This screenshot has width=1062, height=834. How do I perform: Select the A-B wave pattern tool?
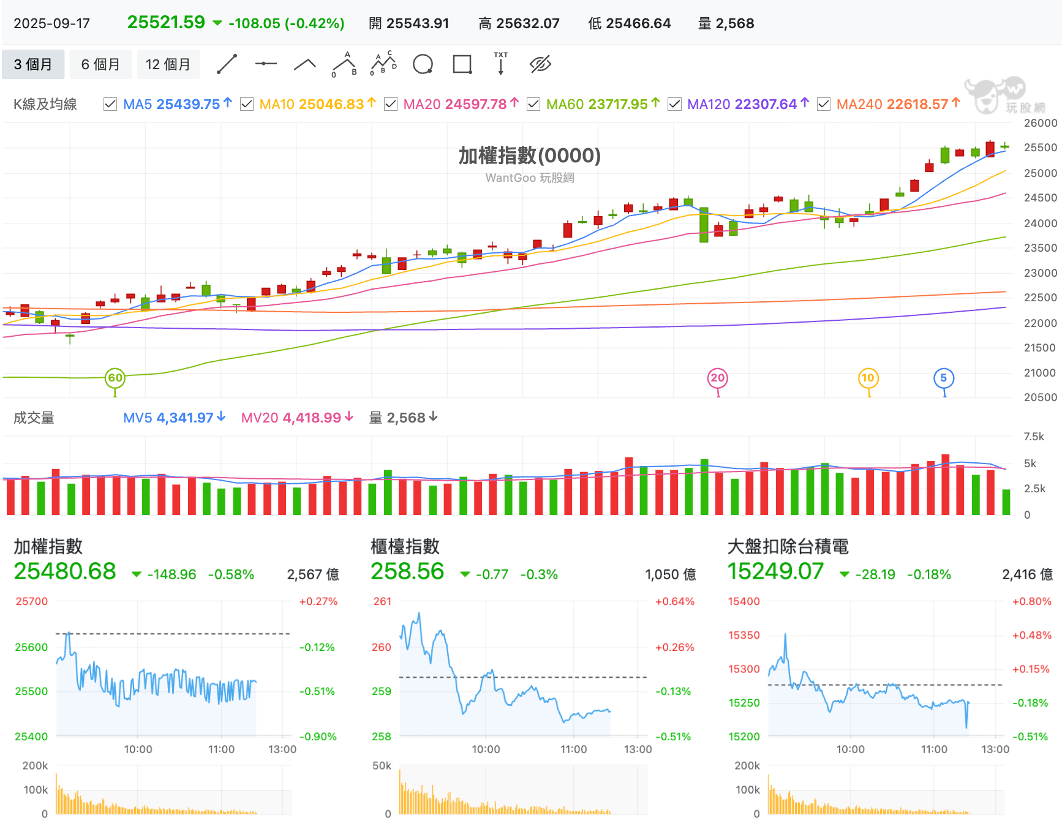coord(344,64)
